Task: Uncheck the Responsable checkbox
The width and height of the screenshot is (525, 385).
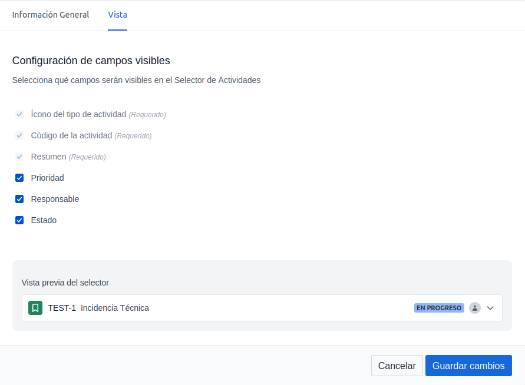Action: (19, 199)
